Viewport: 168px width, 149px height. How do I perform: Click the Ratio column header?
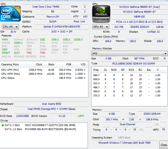tap(50, 64)
